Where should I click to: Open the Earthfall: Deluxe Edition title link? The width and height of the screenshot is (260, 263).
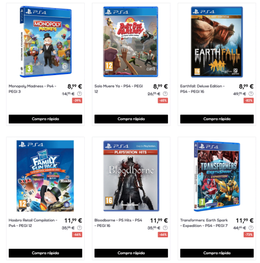click(203, 89)
